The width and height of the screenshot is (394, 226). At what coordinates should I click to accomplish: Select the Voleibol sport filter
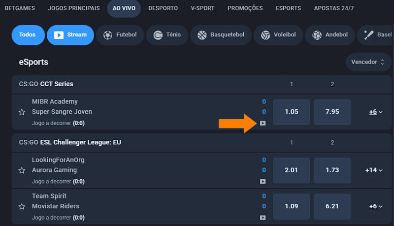tap(278, 35)
